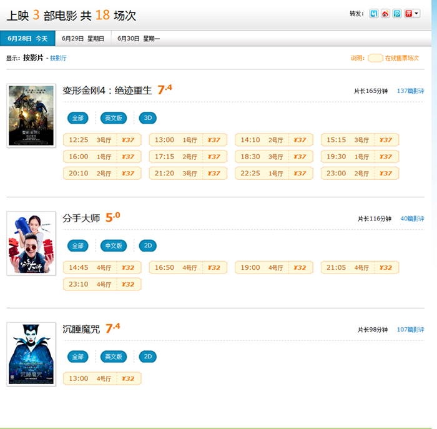
Task: Expand the share options dropdown arrow
Action: pyautogui.click(x=416, y=13)
